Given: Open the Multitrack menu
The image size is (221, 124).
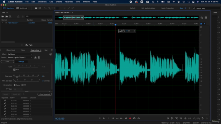Looking at the screenshot, I should tap(42, 2).
